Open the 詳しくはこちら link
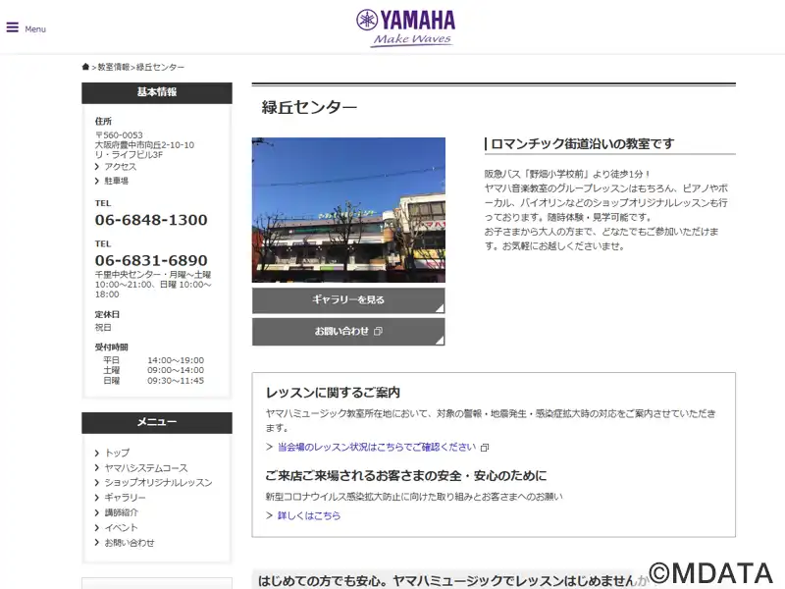Image resolution: width=785 pixels, height=589 pixels. (309, 515)
